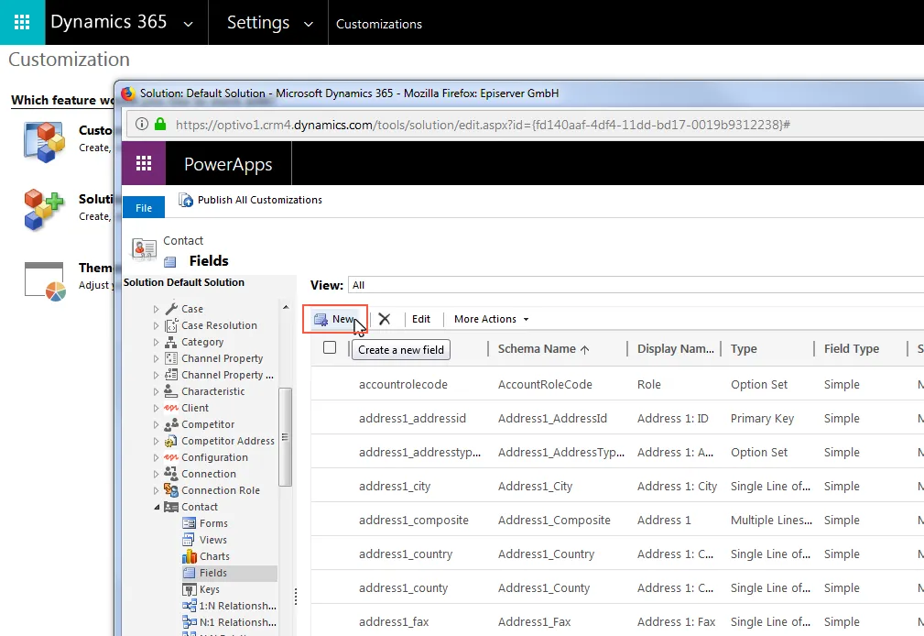
Task: Open Settings in the top navigation bar
Action: click(258, 22)
